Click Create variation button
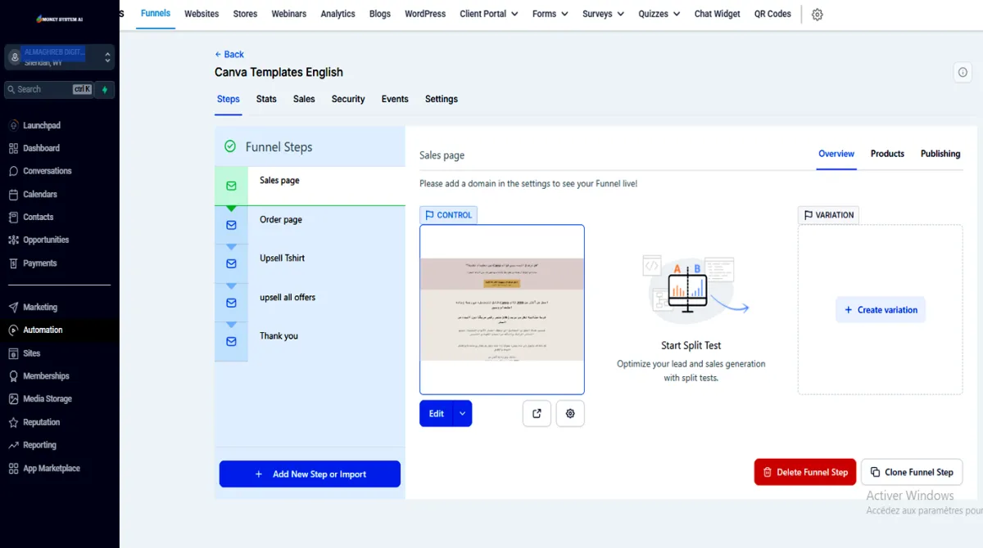The image size is (983, 548). (x=881, y=310)
